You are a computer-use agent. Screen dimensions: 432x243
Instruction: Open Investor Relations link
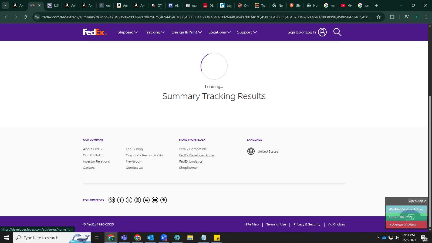(96, 161)
